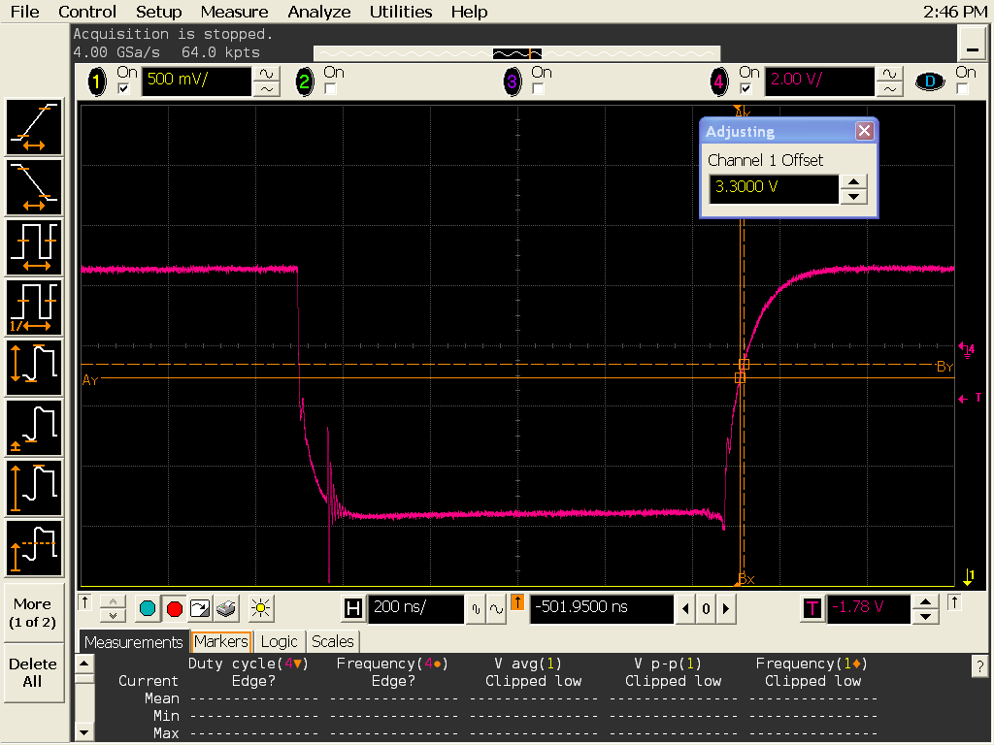Decrease channel 4 vertical scale
Screen dimensions: 994x745
(889, 89)
